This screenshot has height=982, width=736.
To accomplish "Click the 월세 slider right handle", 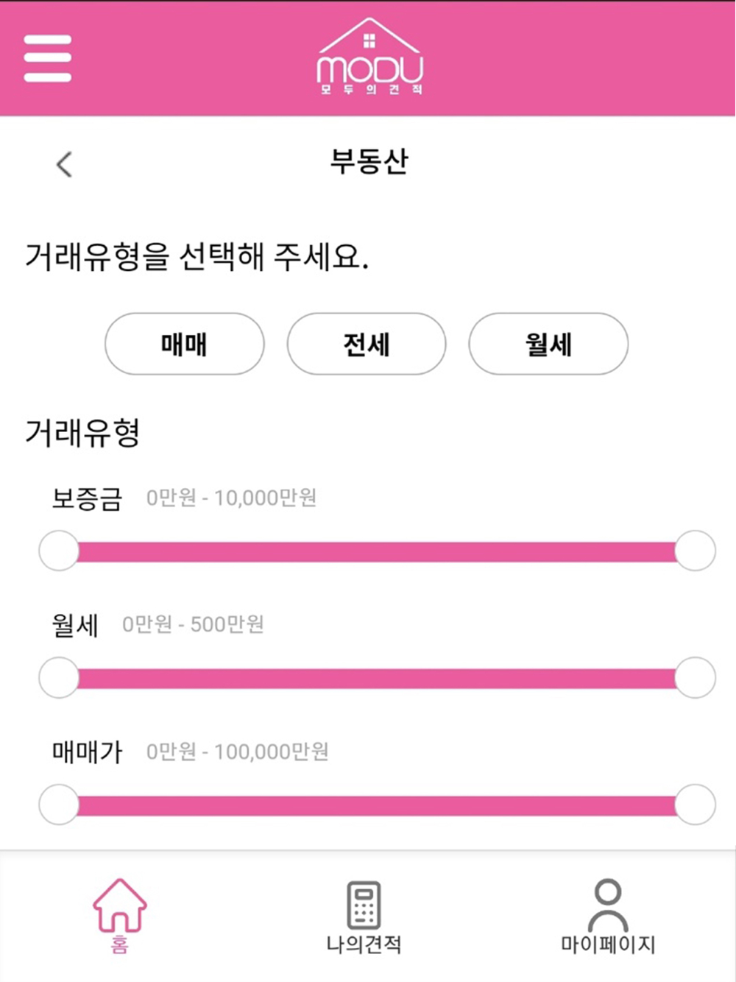I will pos(695,677).
